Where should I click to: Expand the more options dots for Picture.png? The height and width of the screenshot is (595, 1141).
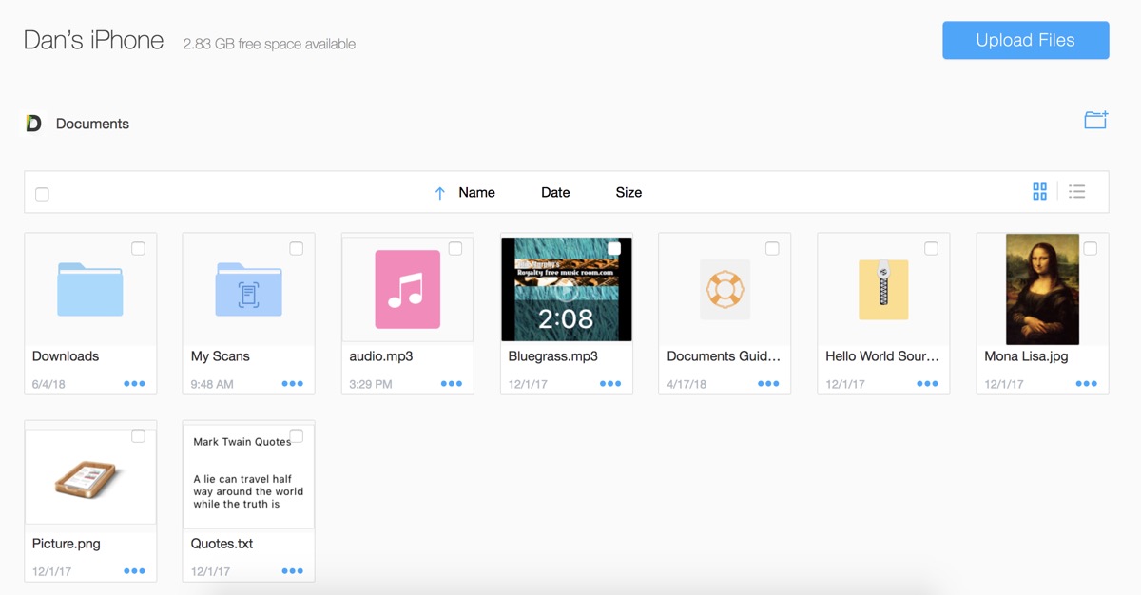pyautogui.click(x=134, y=571)
